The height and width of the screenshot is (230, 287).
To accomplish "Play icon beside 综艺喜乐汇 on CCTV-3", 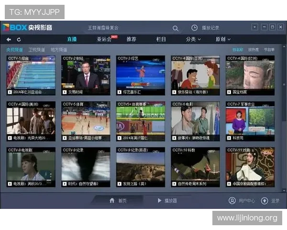I will (x=120, y=92).
